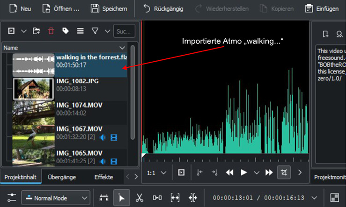Expand the 1:1 monitor zoom dropdown
346x207 pixels.
pyautogui.click(x=157, y=172)
